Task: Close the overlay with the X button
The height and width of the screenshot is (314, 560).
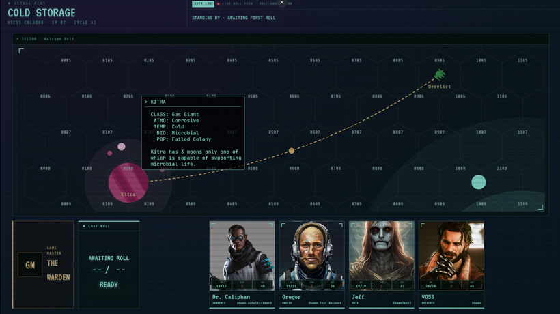Action: click(282, 3)
